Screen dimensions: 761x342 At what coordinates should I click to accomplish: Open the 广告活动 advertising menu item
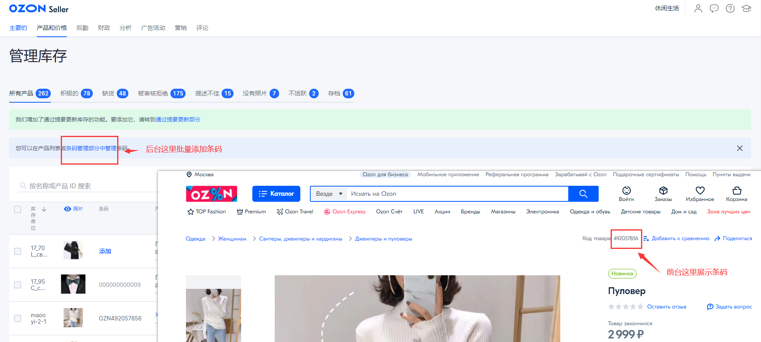tap(153, 28)
